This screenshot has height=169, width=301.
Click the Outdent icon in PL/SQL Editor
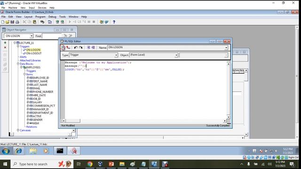pos(93,47)
